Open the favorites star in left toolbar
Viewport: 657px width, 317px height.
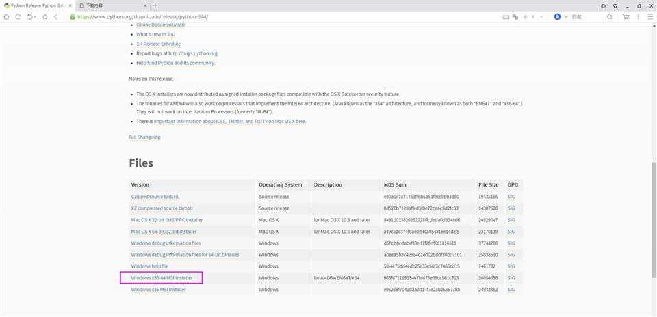tap(45, 17)
